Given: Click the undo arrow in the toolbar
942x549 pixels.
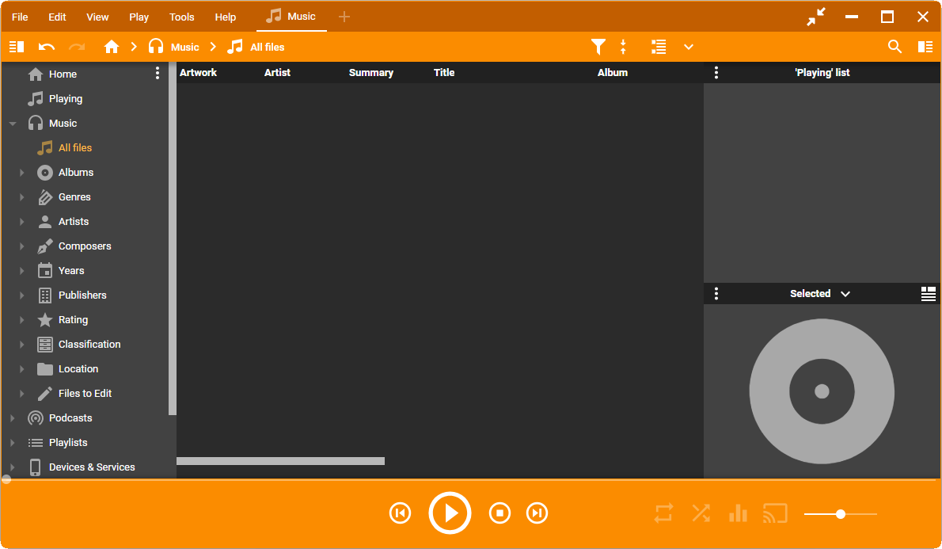Looking at the screenshot, I should 47,47.
